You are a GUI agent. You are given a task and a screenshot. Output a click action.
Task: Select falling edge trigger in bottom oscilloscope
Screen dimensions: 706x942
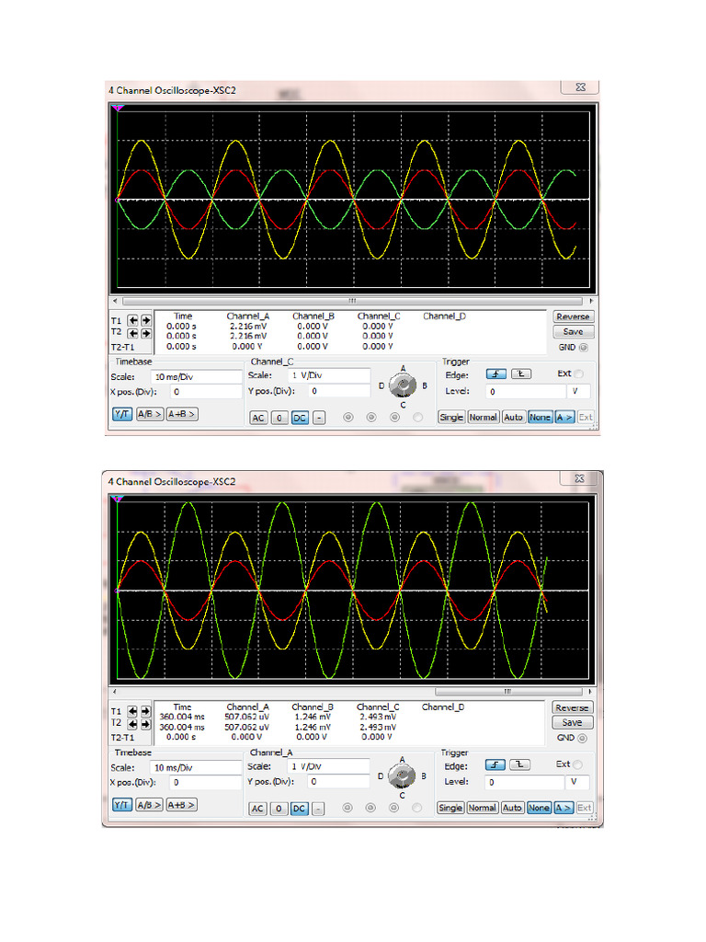519,765
